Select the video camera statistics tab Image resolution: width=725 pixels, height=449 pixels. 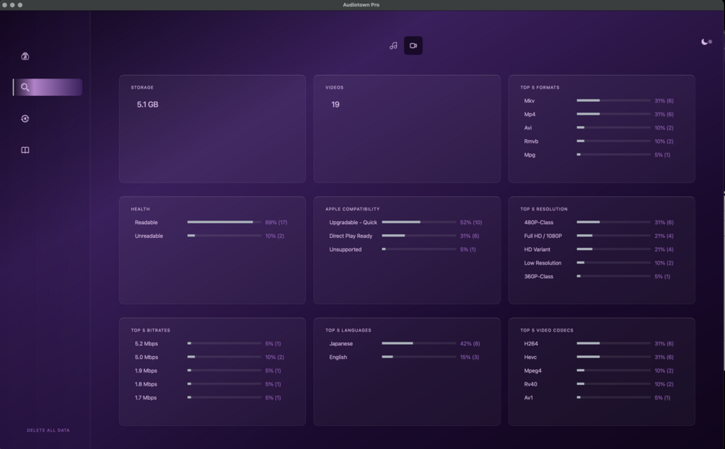413,45
